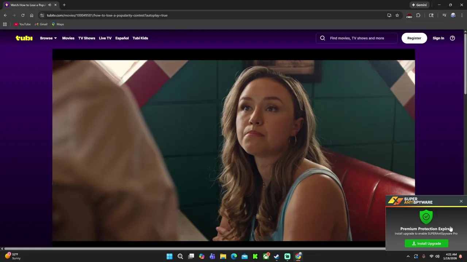Screen dimensions: 467x262
Task: Open the Chrome apps grid in bookmarks bar
Action: 5,24
